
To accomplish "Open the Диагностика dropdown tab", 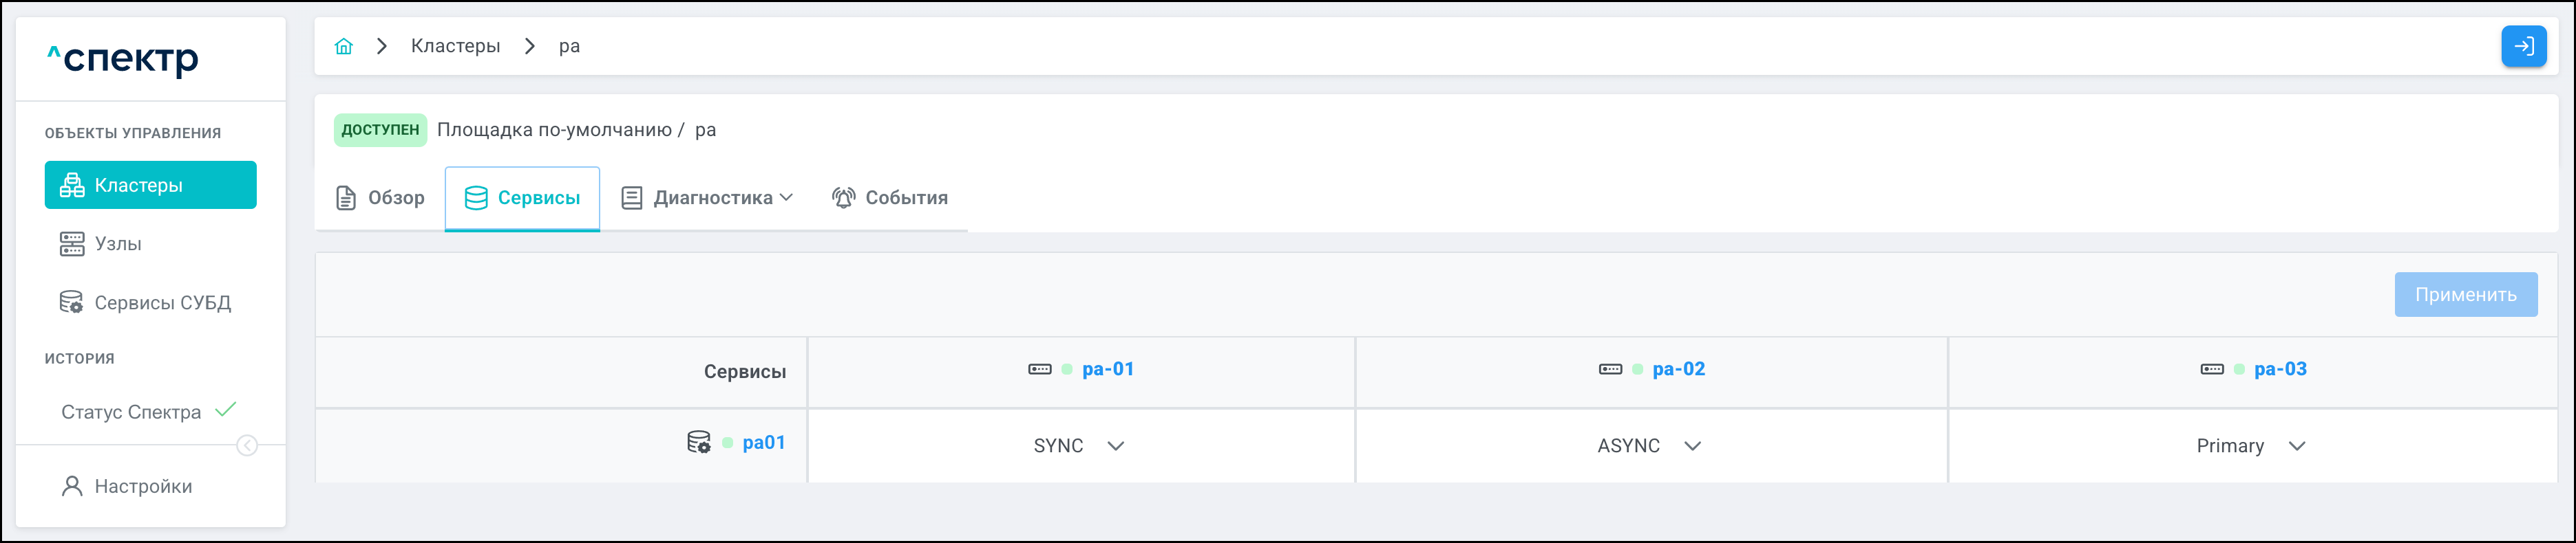I will coord(708,198).
